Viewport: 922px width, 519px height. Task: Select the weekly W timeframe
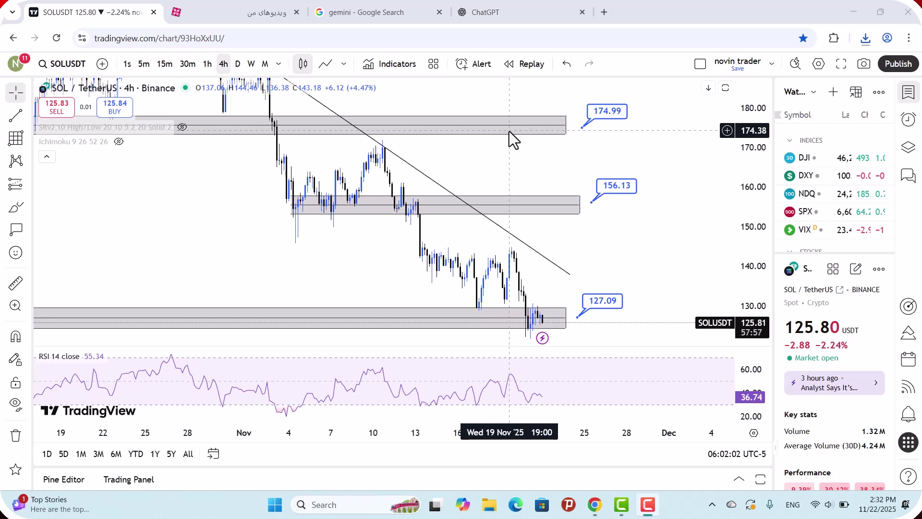tap(251, 64)
